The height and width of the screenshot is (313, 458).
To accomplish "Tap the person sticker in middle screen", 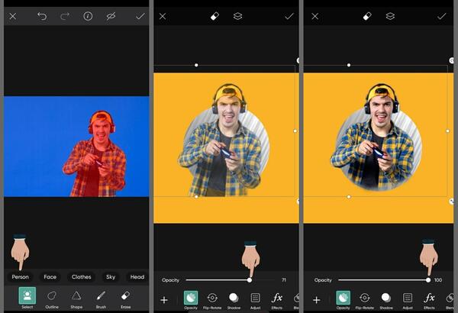I will pyautogui.click(x=224, y=140).
